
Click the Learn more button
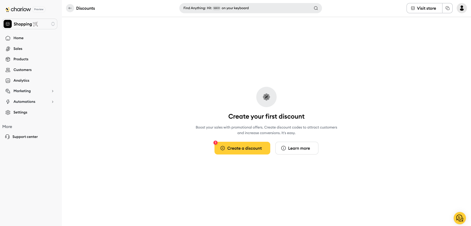point(297,148)
